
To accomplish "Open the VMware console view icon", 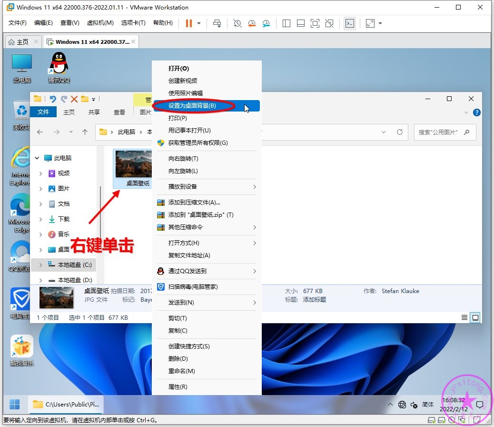I will 350,23.
